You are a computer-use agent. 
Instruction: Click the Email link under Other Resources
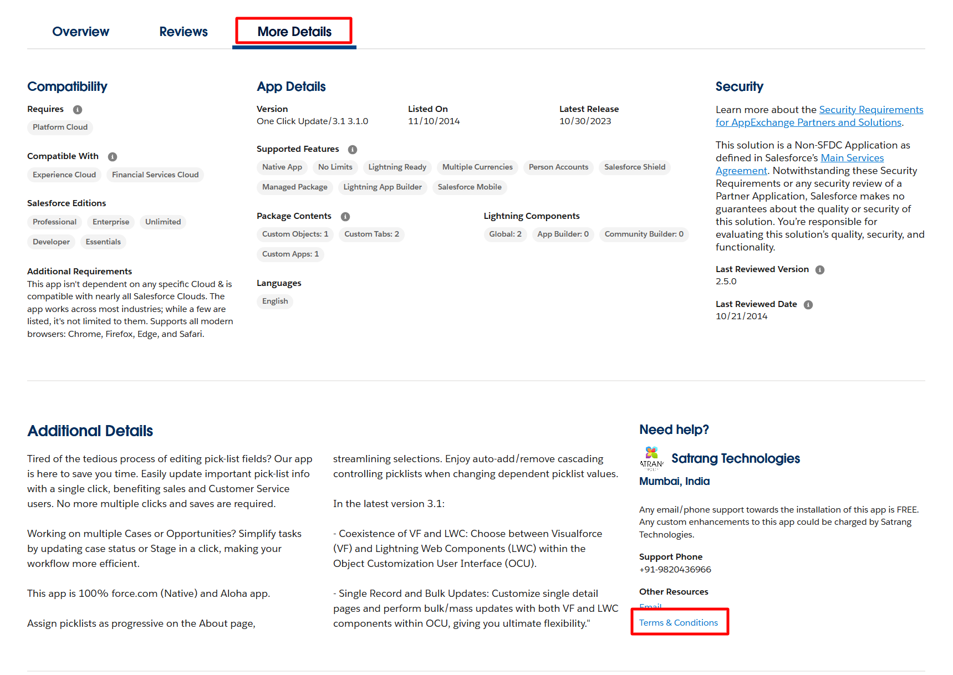tap(650, 607)
